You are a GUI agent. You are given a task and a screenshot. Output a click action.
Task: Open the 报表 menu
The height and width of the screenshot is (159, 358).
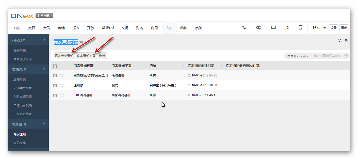pos(76,28)
